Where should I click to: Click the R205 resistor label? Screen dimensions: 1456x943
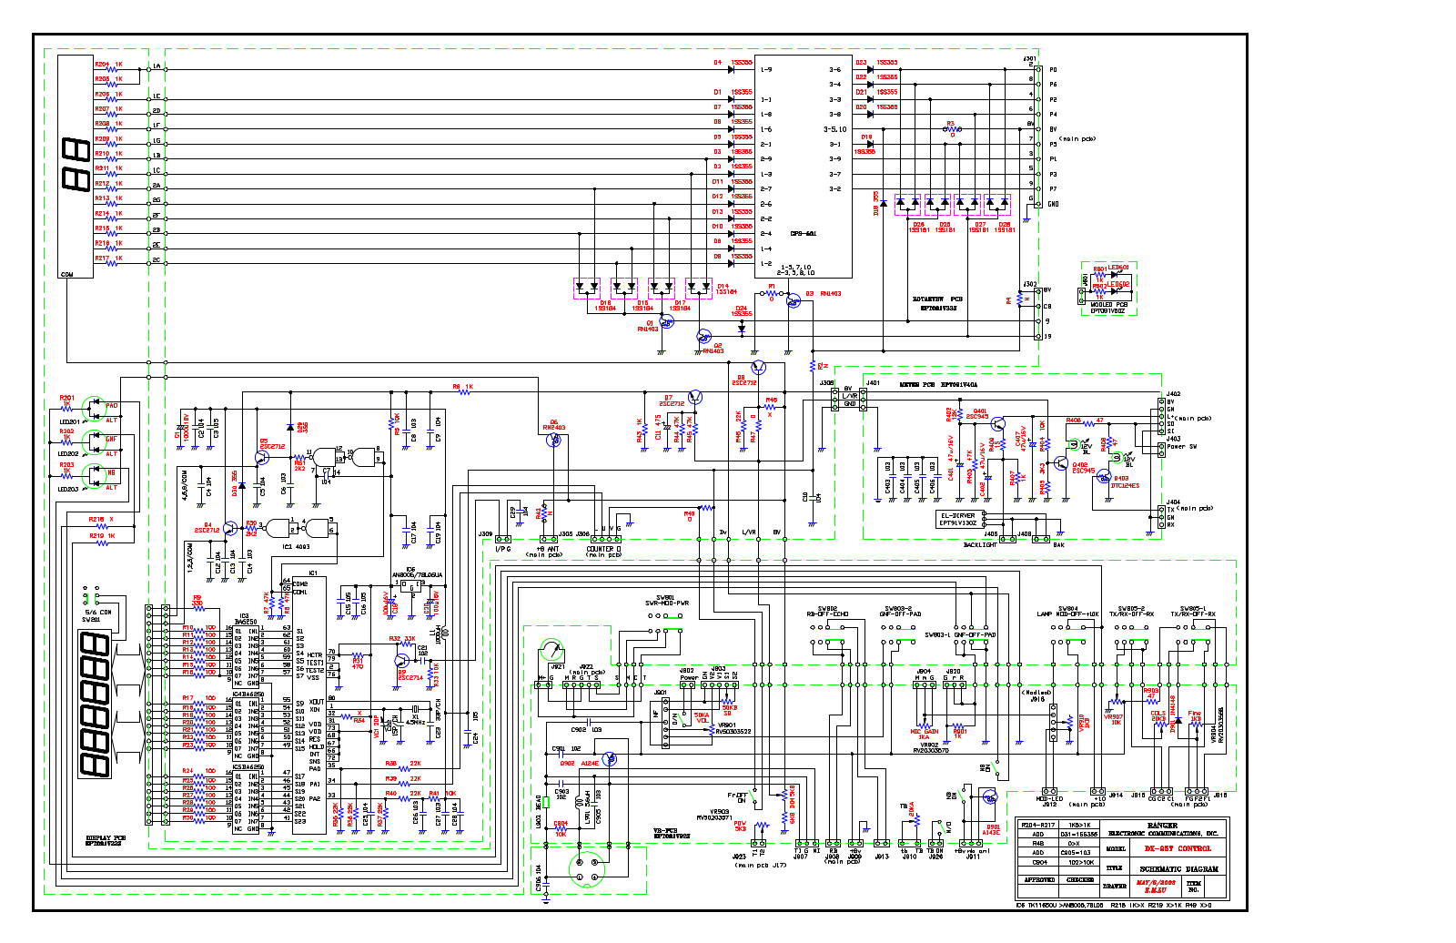pyautogui.click(x=102, y=79)
